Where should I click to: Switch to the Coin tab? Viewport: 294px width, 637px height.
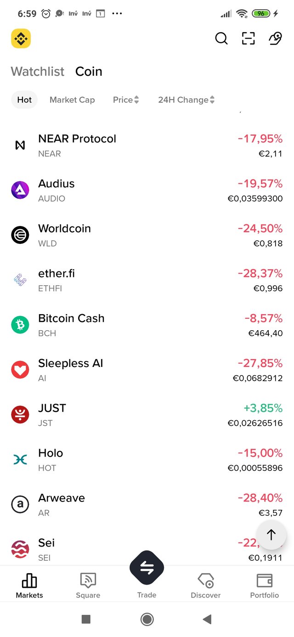pyautogui.click(x=89, y=72)
